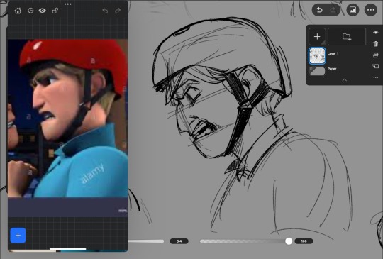Click the play circle icon in reference panel
Viewport: 383px width, 259px height.
[30, 11]
